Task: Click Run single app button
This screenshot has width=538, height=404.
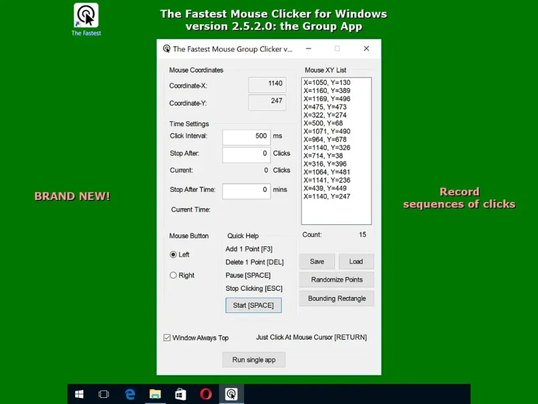Action: point(254,360)
